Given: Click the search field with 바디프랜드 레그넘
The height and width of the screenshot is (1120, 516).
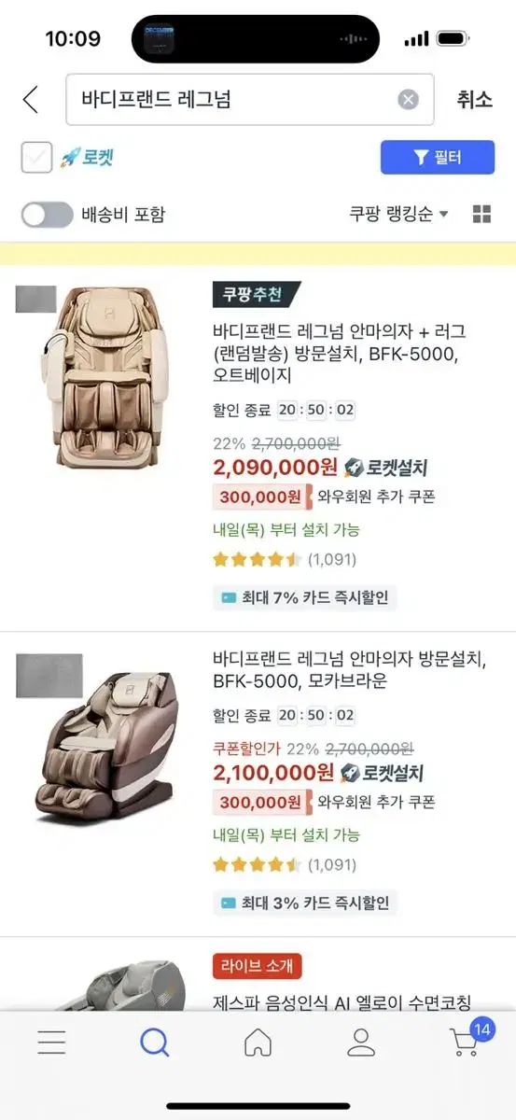Looking at the screenshot, I should (x=249, y=100).
